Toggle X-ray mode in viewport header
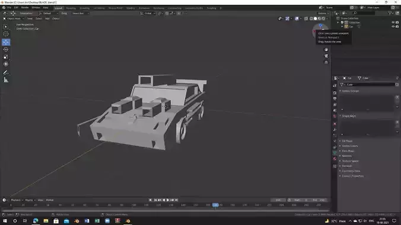 tap(306, 18)
